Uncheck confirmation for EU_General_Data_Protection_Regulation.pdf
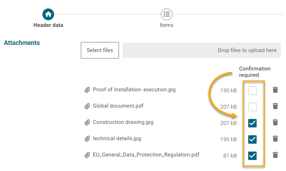 pos(252,156)
